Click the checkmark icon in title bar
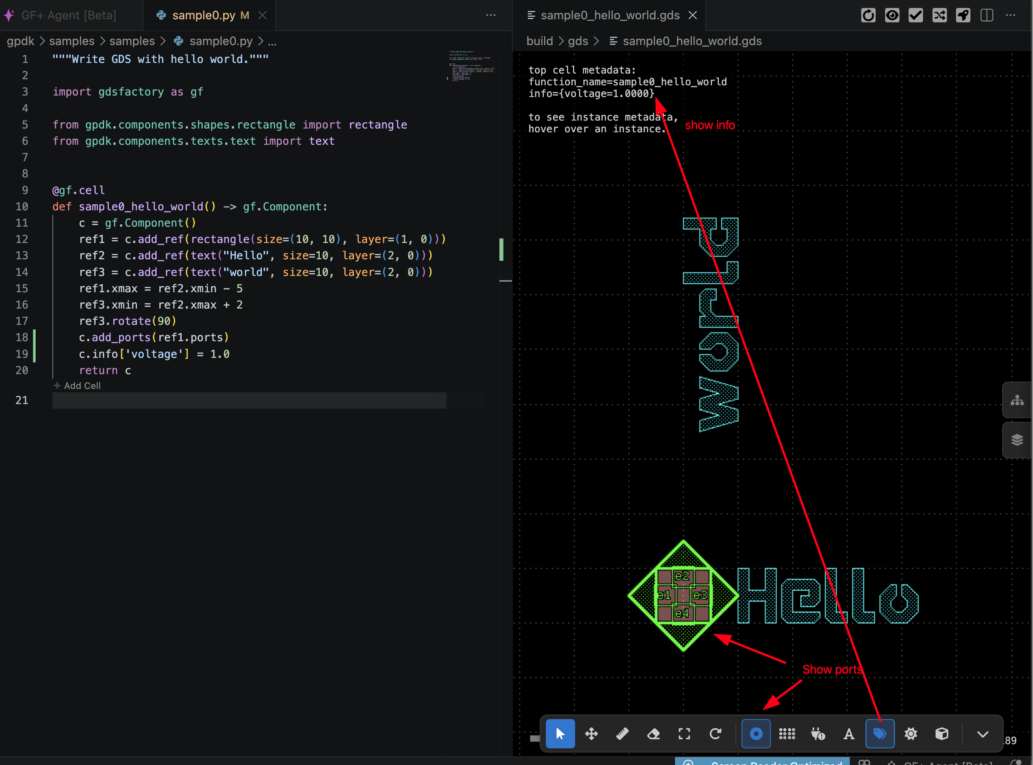Viewport: 1033px width, 765px height. [916, 15]
